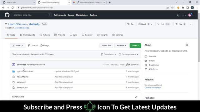Open the setup.ps1 file
The image size is (200, 112).
tap(21, 82)
